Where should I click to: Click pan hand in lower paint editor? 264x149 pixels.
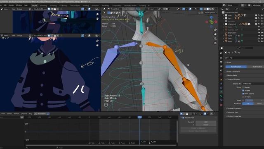[x=97, y=45]
